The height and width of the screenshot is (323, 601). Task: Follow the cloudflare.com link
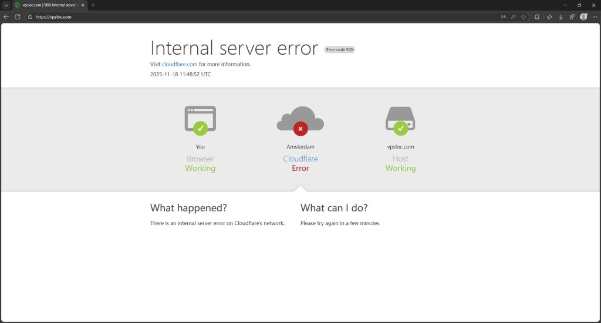[x=180, y=64]
